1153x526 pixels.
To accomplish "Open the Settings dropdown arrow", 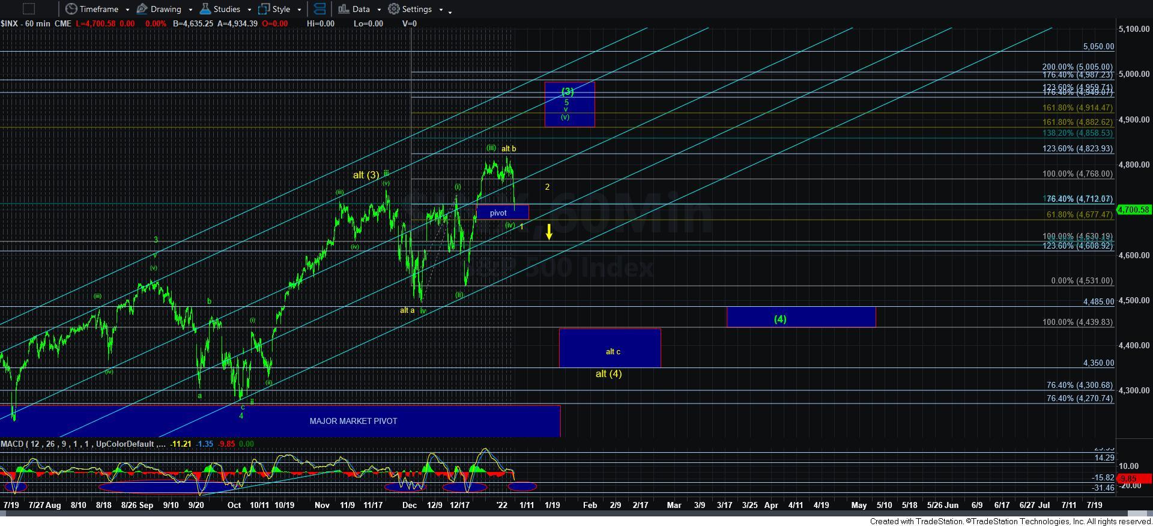I will (x=441, y=10).
